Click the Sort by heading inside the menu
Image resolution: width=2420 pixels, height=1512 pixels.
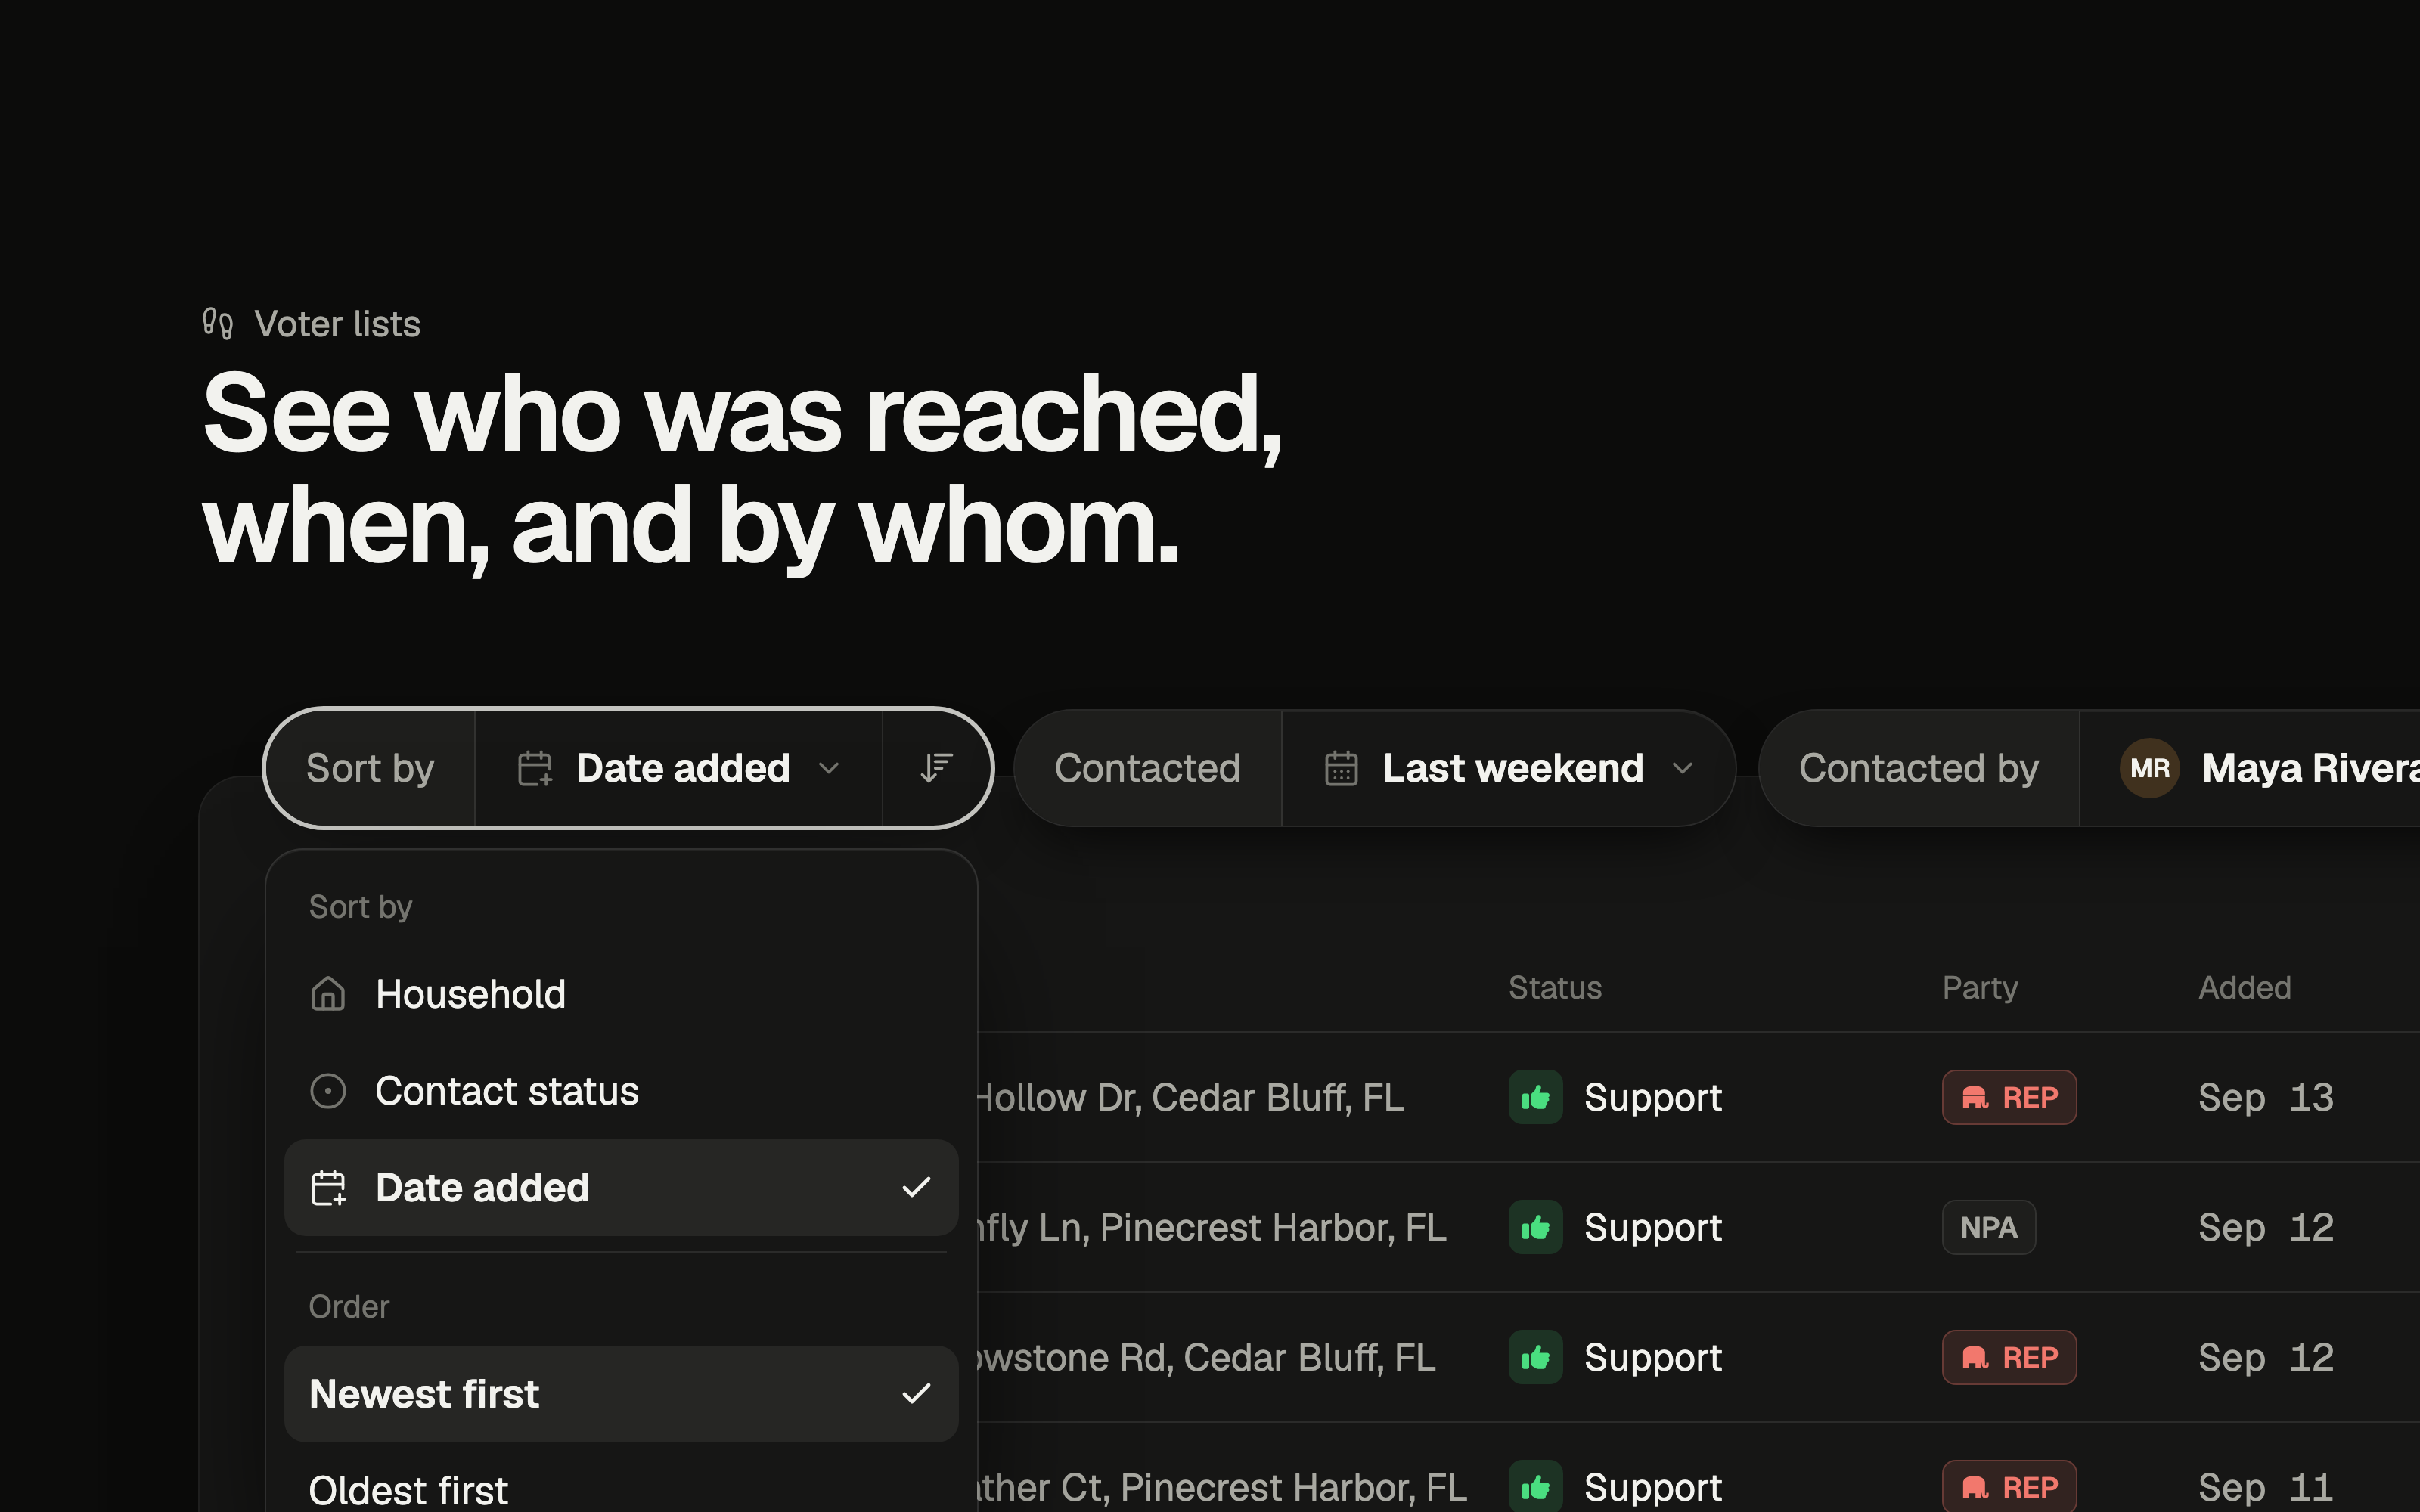(360, 907)
